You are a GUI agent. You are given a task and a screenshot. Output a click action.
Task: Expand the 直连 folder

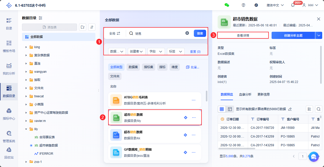(26, 64)
